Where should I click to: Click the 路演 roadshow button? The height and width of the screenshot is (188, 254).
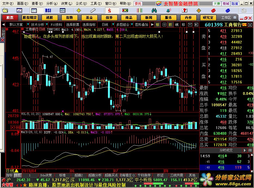point(235,4)
